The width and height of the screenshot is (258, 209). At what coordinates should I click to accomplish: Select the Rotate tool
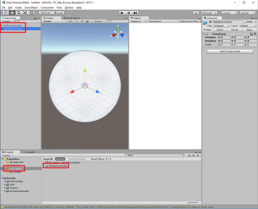point(19,13)
